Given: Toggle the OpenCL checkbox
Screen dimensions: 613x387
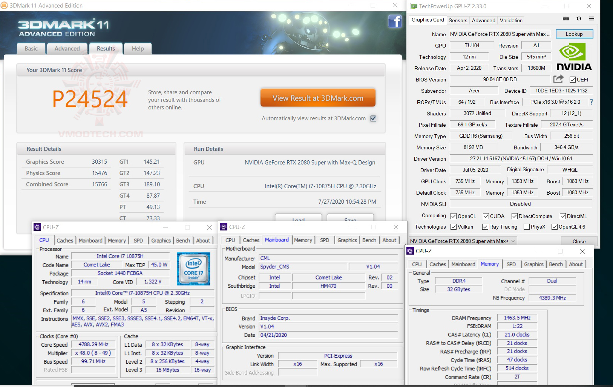Looking at the screenshot, I should click(x=454, y=216).
